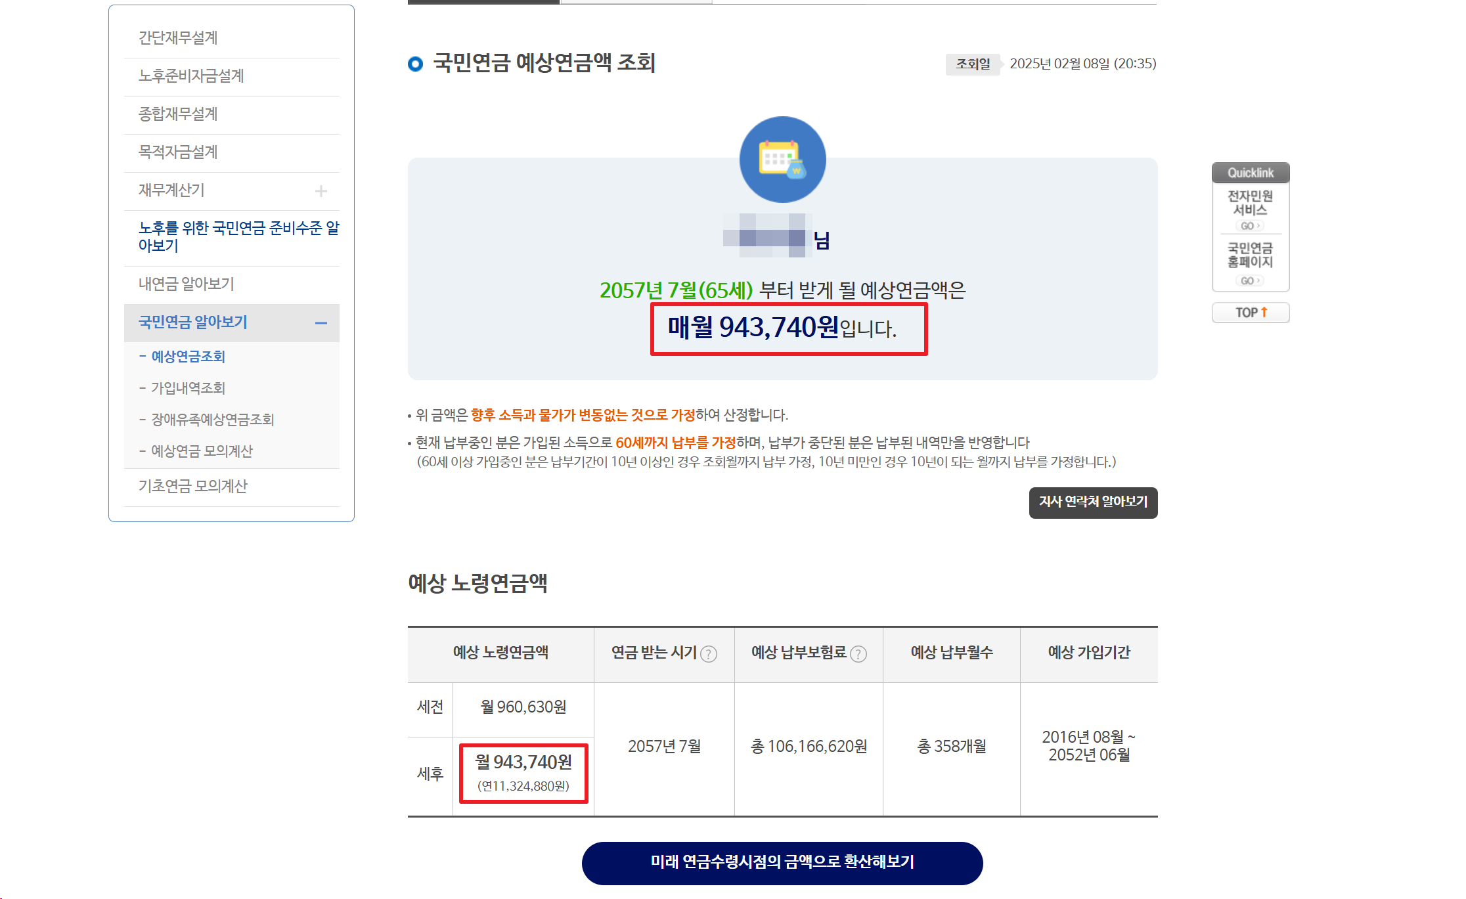Open help for 예상 납부보험료

pos(859,653)
